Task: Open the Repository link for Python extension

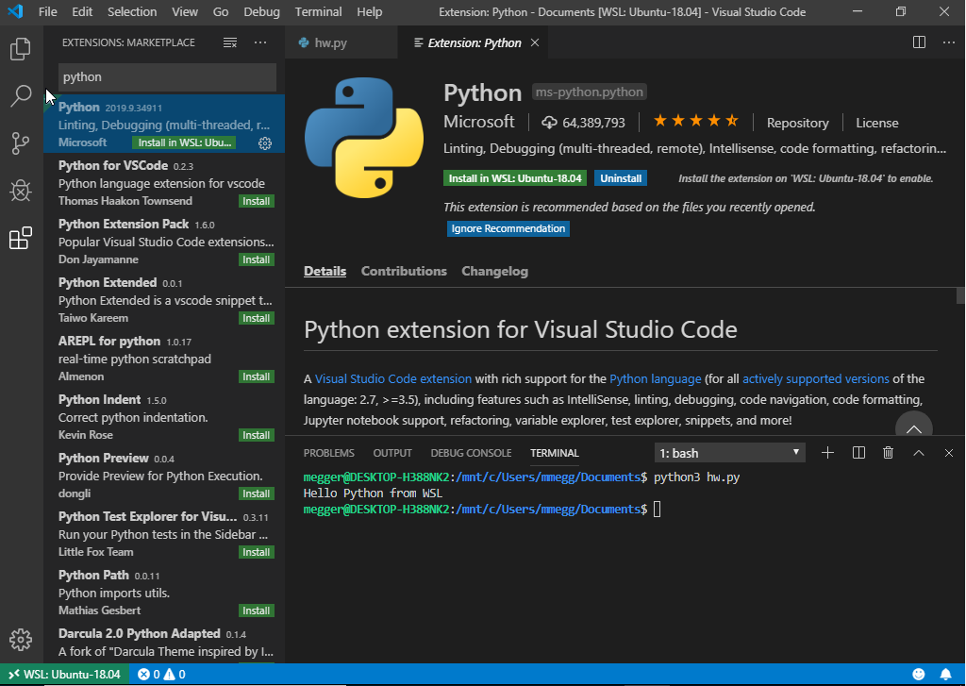Action: pyautogui.click(x=797, y=122)
